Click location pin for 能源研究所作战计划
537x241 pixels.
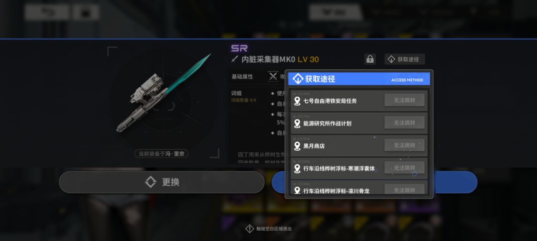(x=297, y=123)
